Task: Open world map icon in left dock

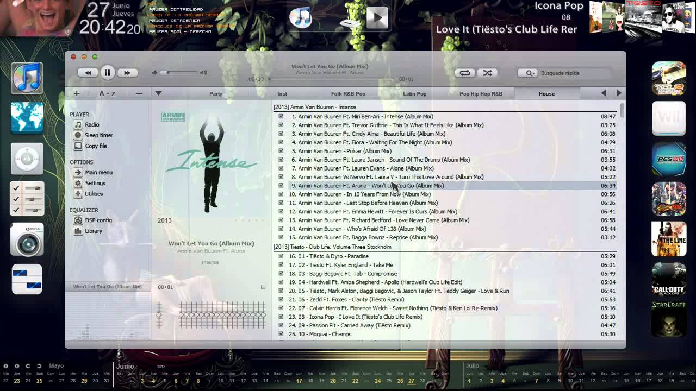Action: (x=27, y=118)
